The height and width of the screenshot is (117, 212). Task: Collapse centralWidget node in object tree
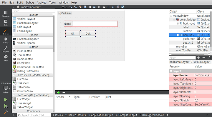174,20
